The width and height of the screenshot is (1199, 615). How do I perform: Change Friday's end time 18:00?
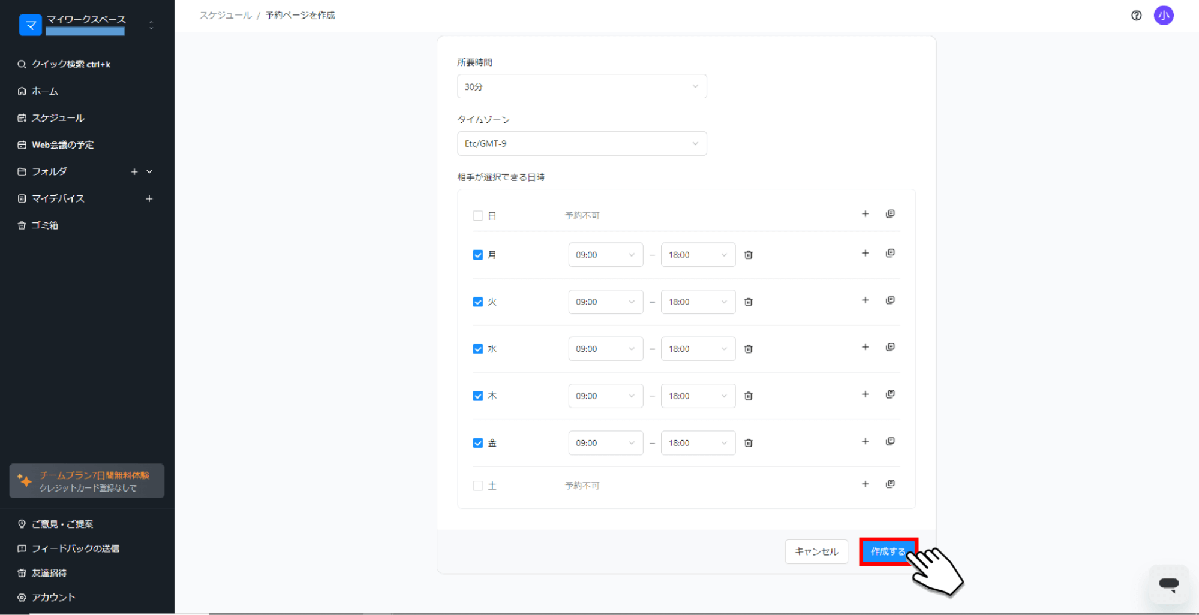(x=698, y=443)
